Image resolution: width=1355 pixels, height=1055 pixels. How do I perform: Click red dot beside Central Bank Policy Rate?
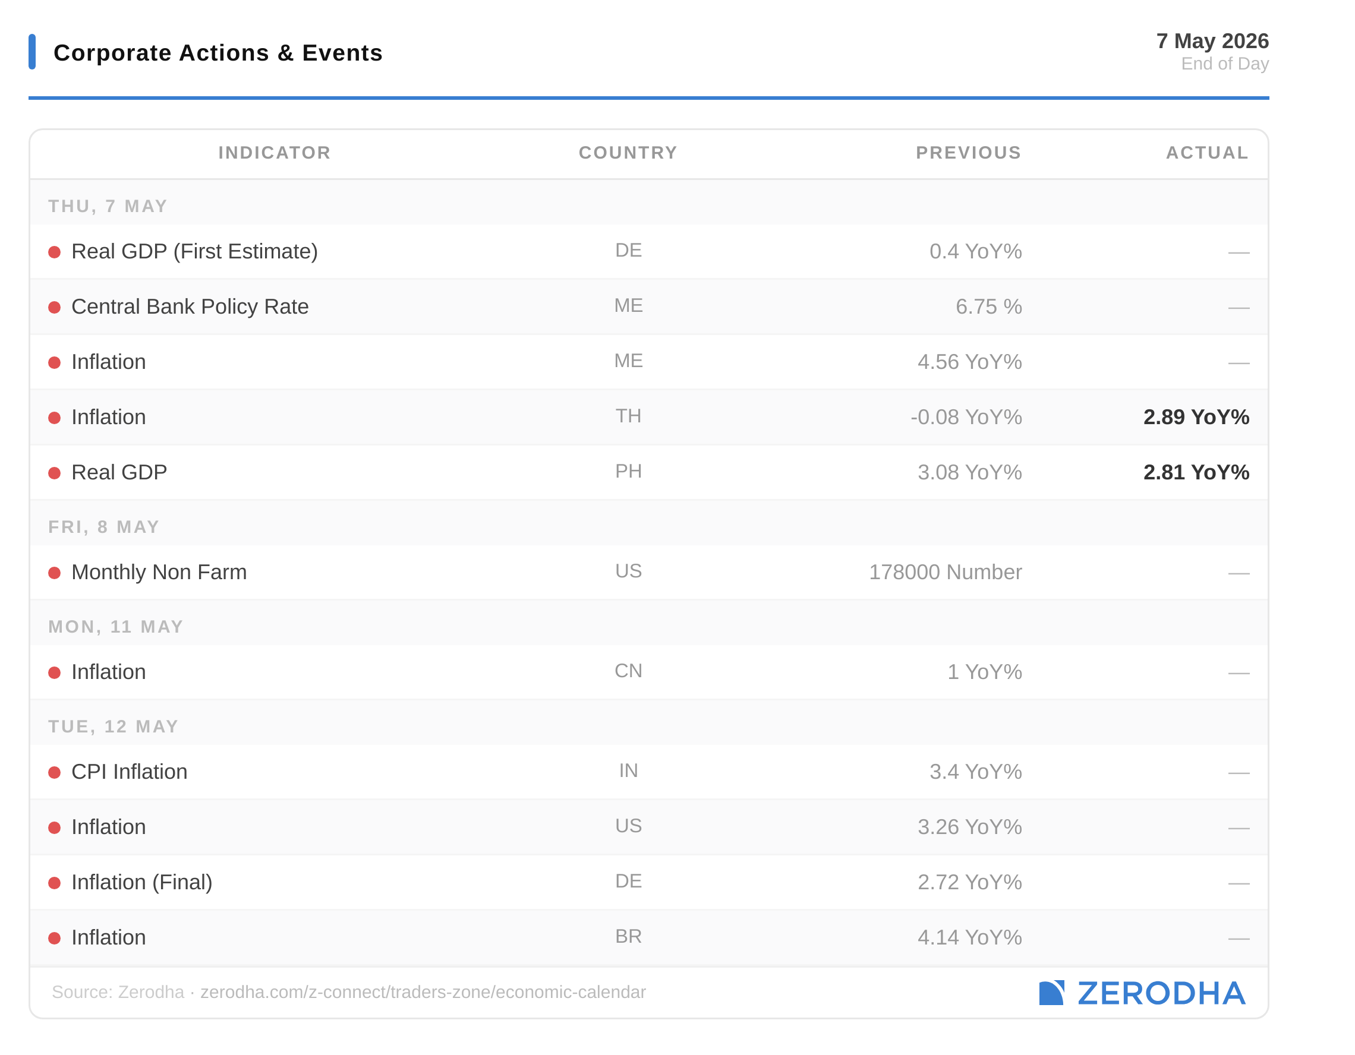(55, 307)
